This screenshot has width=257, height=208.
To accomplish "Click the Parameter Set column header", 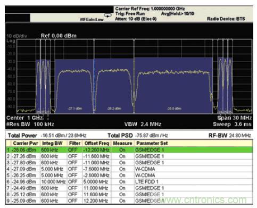I will point(152,143).
